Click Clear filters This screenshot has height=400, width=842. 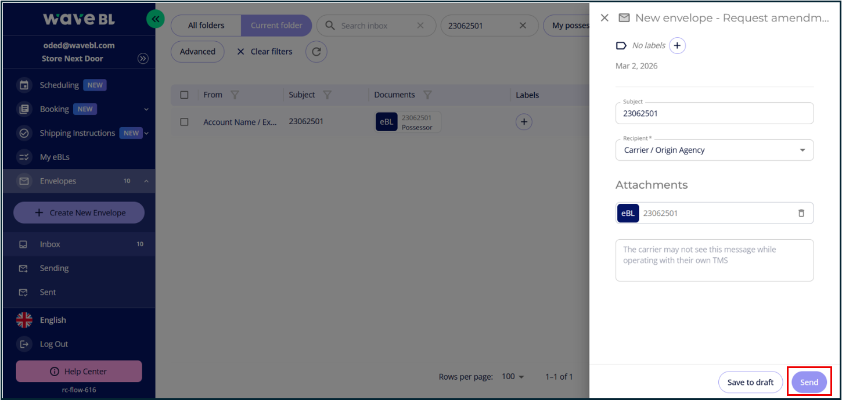264,52
